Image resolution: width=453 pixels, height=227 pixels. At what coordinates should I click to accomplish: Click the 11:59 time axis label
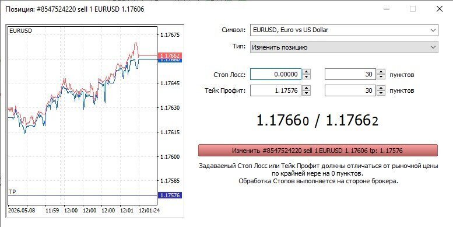pos(52,211)
